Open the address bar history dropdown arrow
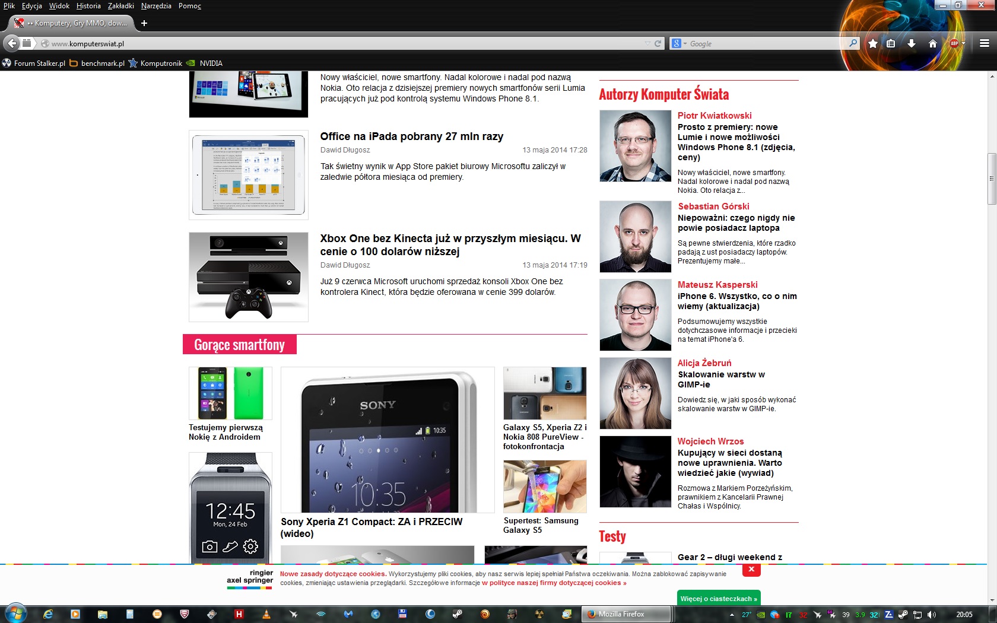This screenshot has height=623, width=997. [647, 43]
